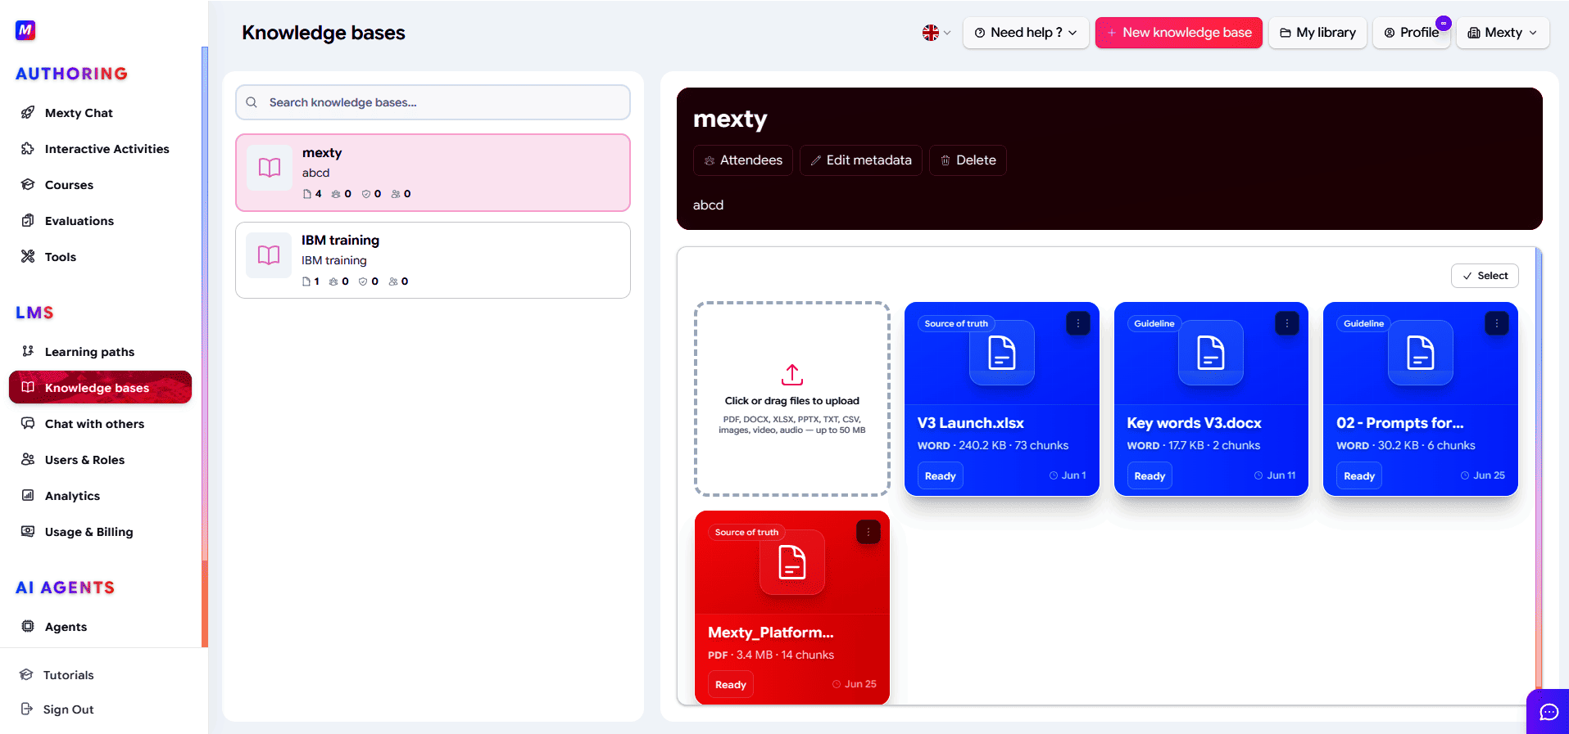Click the upload arrow icon in drop zone
The width and height of the screenshot is (1569, 734).
tap(792, 375)
